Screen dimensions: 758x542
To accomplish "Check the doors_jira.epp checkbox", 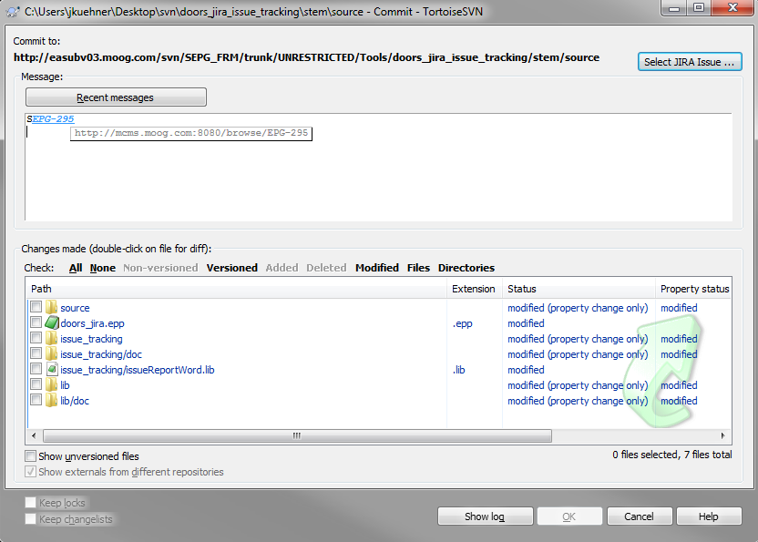I will (36, 322).
